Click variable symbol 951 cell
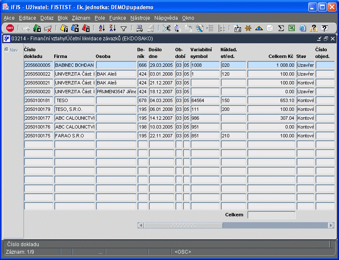The width and height of the screenshot is (339, 260). pyautogui.click(x=205, y=127)
